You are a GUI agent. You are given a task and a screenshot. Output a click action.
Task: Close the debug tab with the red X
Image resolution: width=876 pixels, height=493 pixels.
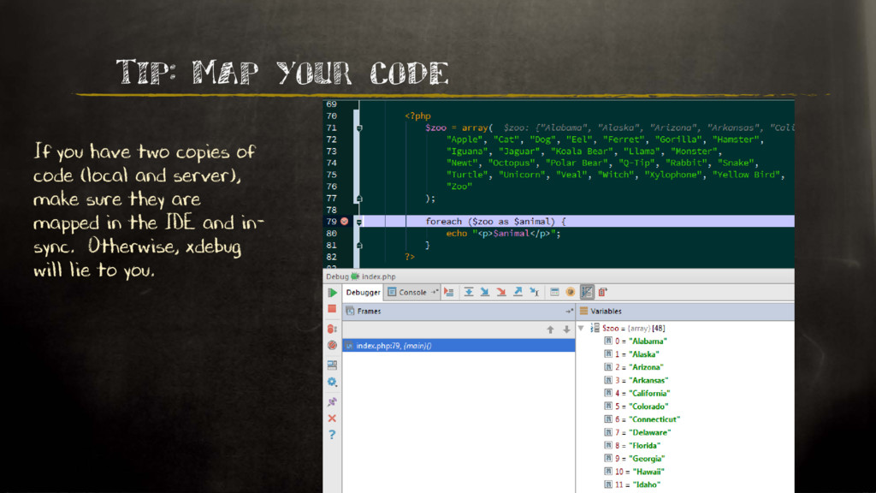point(333,418)
